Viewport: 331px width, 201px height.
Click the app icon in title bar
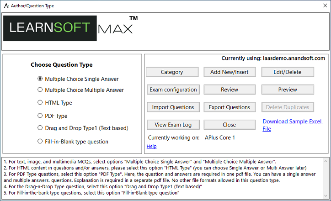click(5, 5)
